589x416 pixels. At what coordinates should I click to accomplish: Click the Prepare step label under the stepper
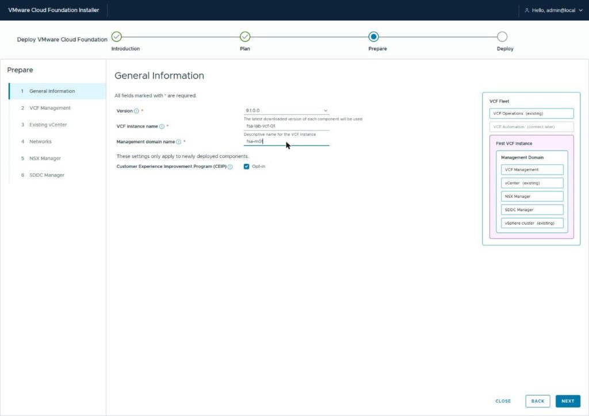pyautogui.click(x=377, y=49)
